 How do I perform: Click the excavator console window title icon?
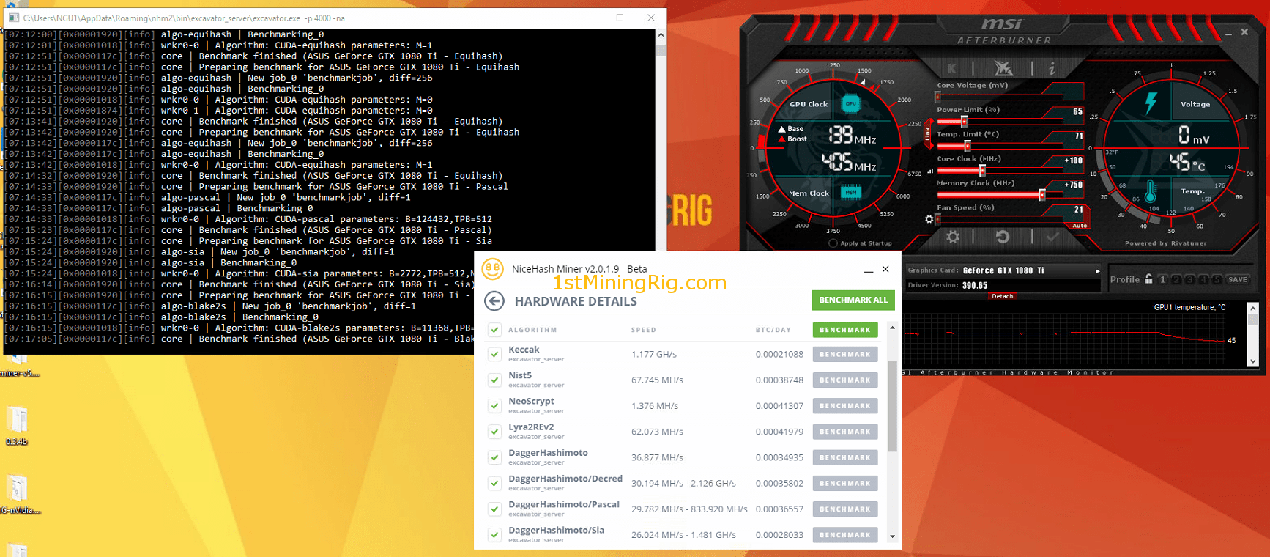point(14,18)
